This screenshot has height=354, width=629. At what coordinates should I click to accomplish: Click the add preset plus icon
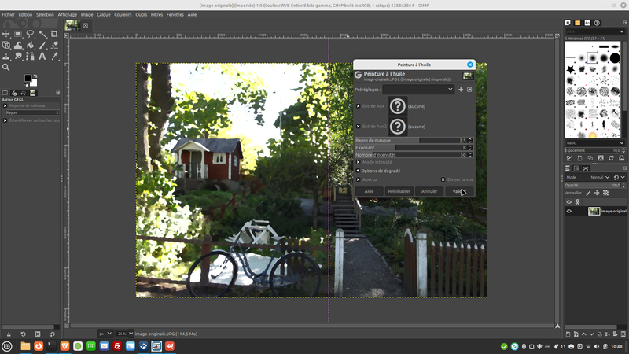point(461,90)
